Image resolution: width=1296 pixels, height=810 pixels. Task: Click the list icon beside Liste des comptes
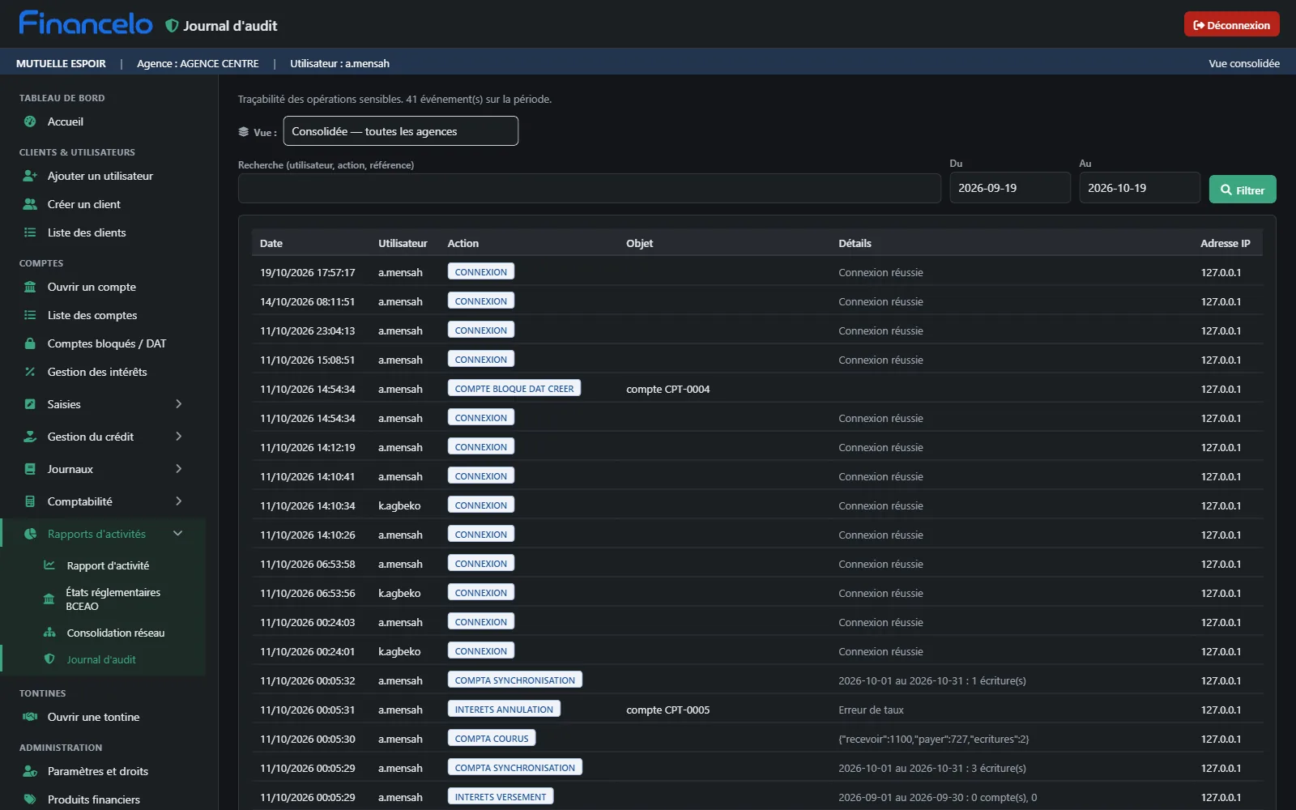pyautogui.click(x=30, y=315)
